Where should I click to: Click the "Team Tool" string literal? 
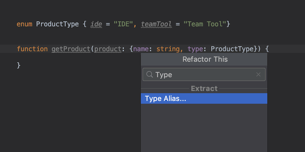tap(205, 24)
